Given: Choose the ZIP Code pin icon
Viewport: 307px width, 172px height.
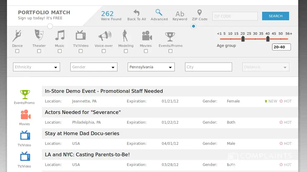Looking at the screenshot, I should [199, 12].
